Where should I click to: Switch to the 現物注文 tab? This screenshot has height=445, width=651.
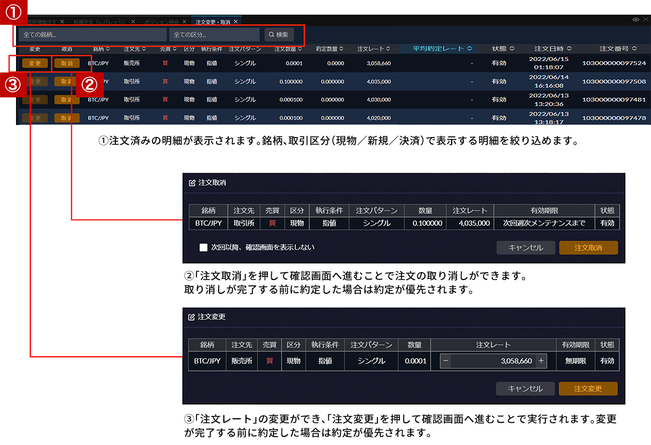pos(42,22)
